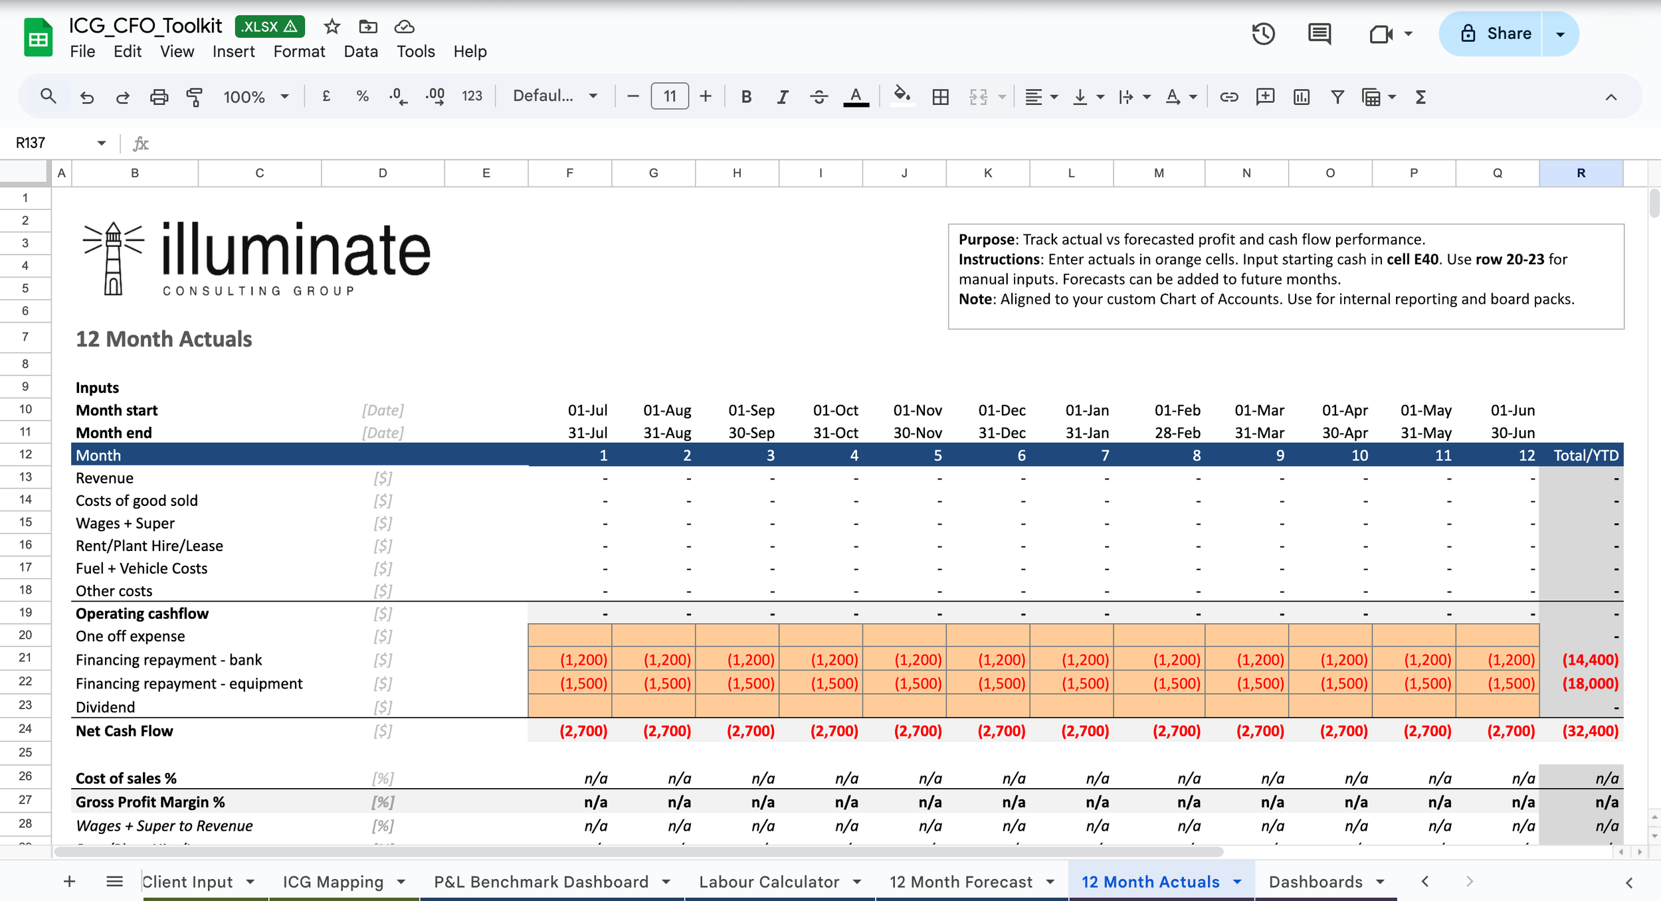Viewport: 1661px width, 901px height.
Task: Click the paint format roller icon
Action: tap(194, 97)
